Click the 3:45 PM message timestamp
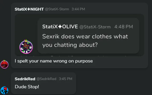 click(x=66, y=79)
